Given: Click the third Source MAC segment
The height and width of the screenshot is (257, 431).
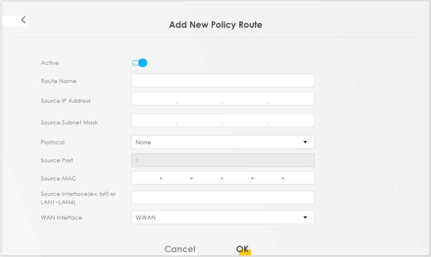Looking at the screenshot, I should click(207, 178).
